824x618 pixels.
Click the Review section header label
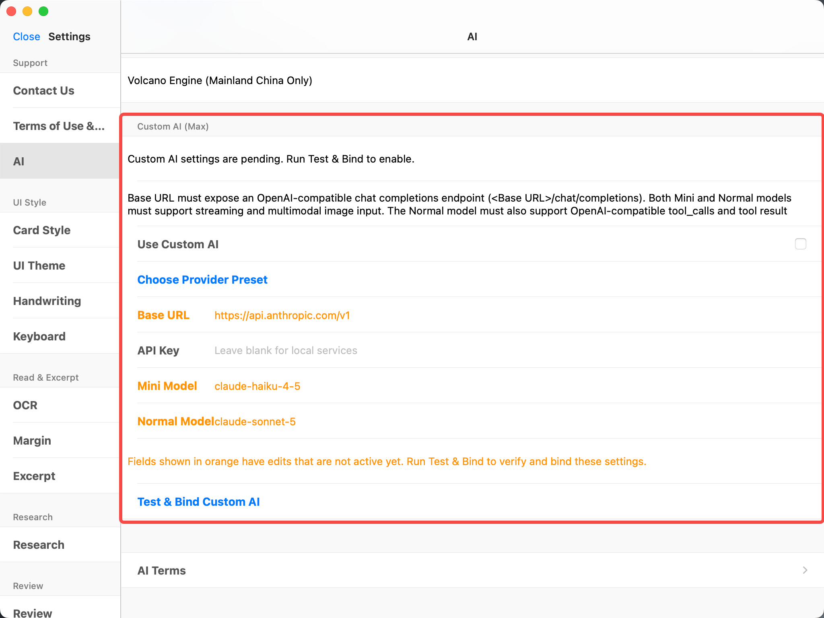click(x=28, y=586)
